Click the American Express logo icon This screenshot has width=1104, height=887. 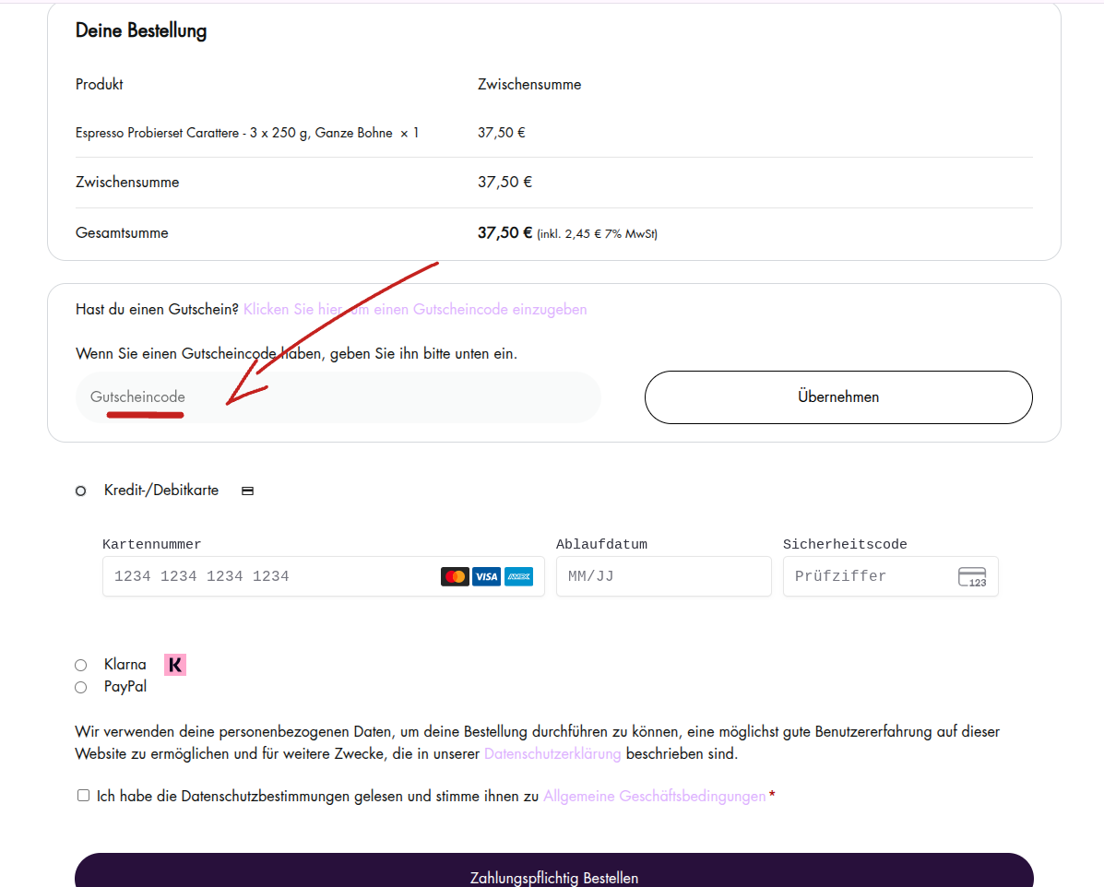[518, 576]
